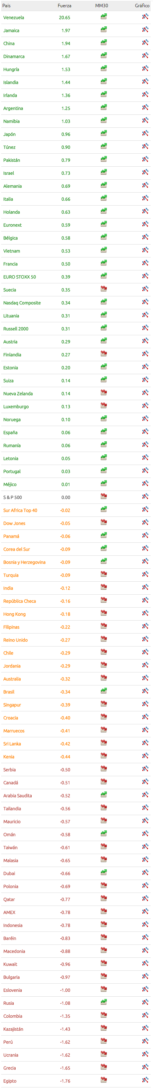The height and width of the screenshot is (1089, 153).
Task: Click the MM30 trend icon for Rusia
Action: tap(103, 1002)
